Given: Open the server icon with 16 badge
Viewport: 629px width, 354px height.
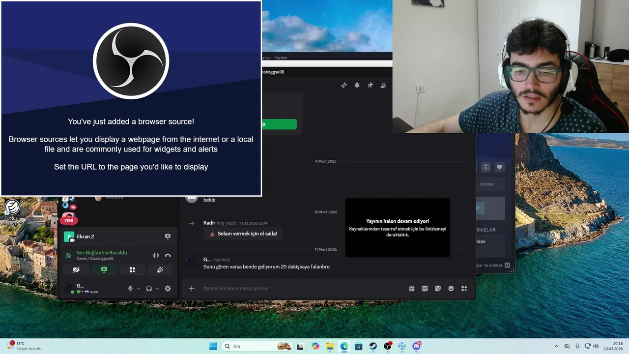Looking at the screenshot, I should pyautogui.click(x=68, y=203).
